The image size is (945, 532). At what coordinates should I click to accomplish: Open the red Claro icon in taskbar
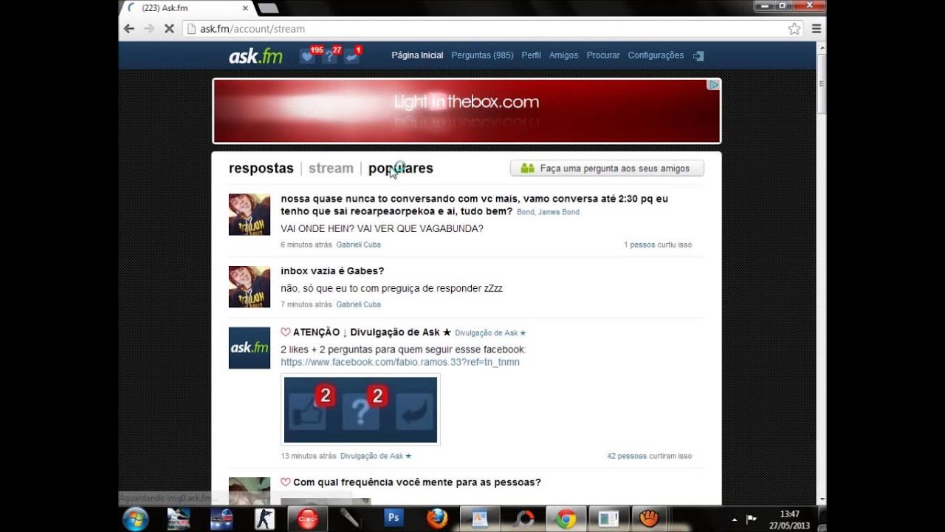click(307, 519)
